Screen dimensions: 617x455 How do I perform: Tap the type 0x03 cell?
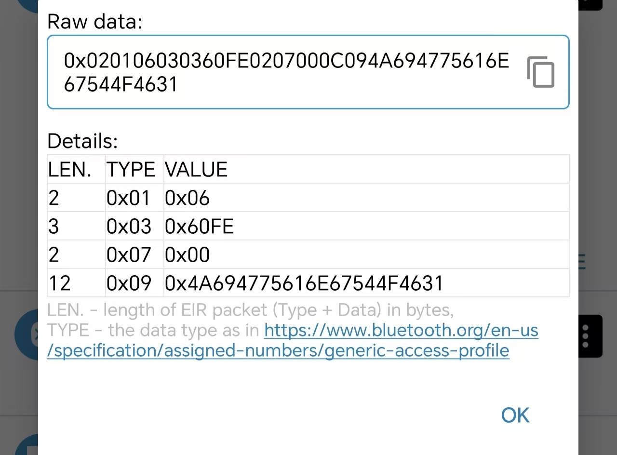129,227
